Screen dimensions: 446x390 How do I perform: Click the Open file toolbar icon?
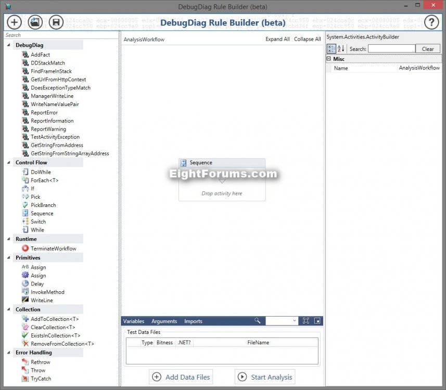click(35, 22)
